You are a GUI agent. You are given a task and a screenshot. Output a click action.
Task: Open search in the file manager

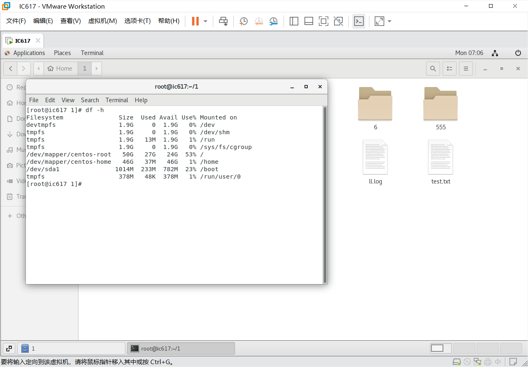click(433, 69)
